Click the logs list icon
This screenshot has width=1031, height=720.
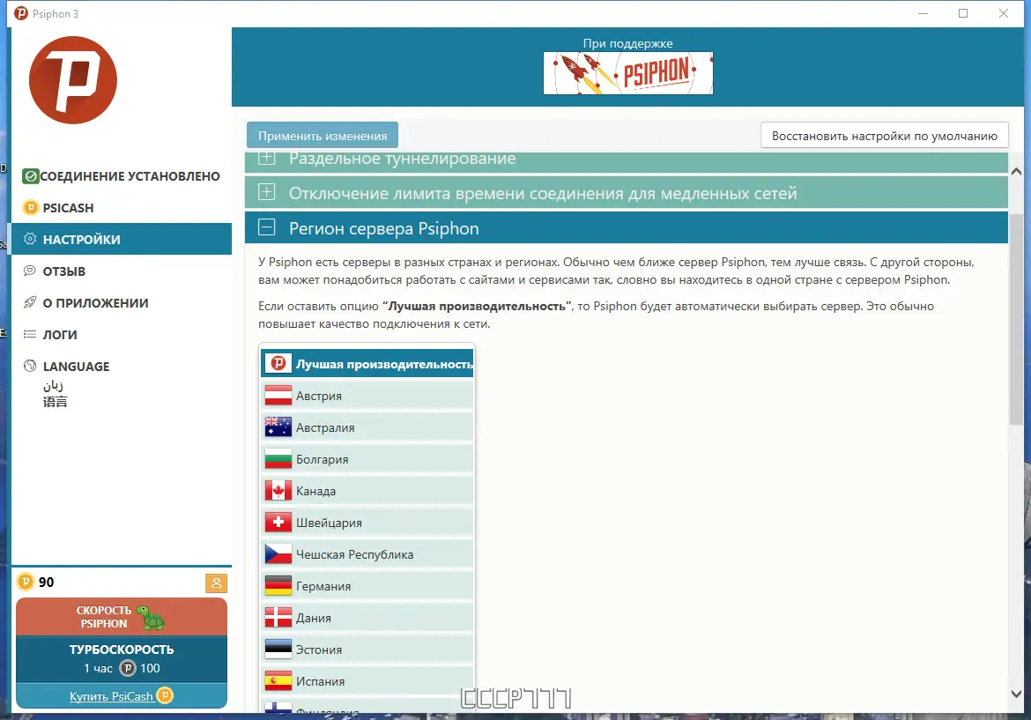[30, 334]
